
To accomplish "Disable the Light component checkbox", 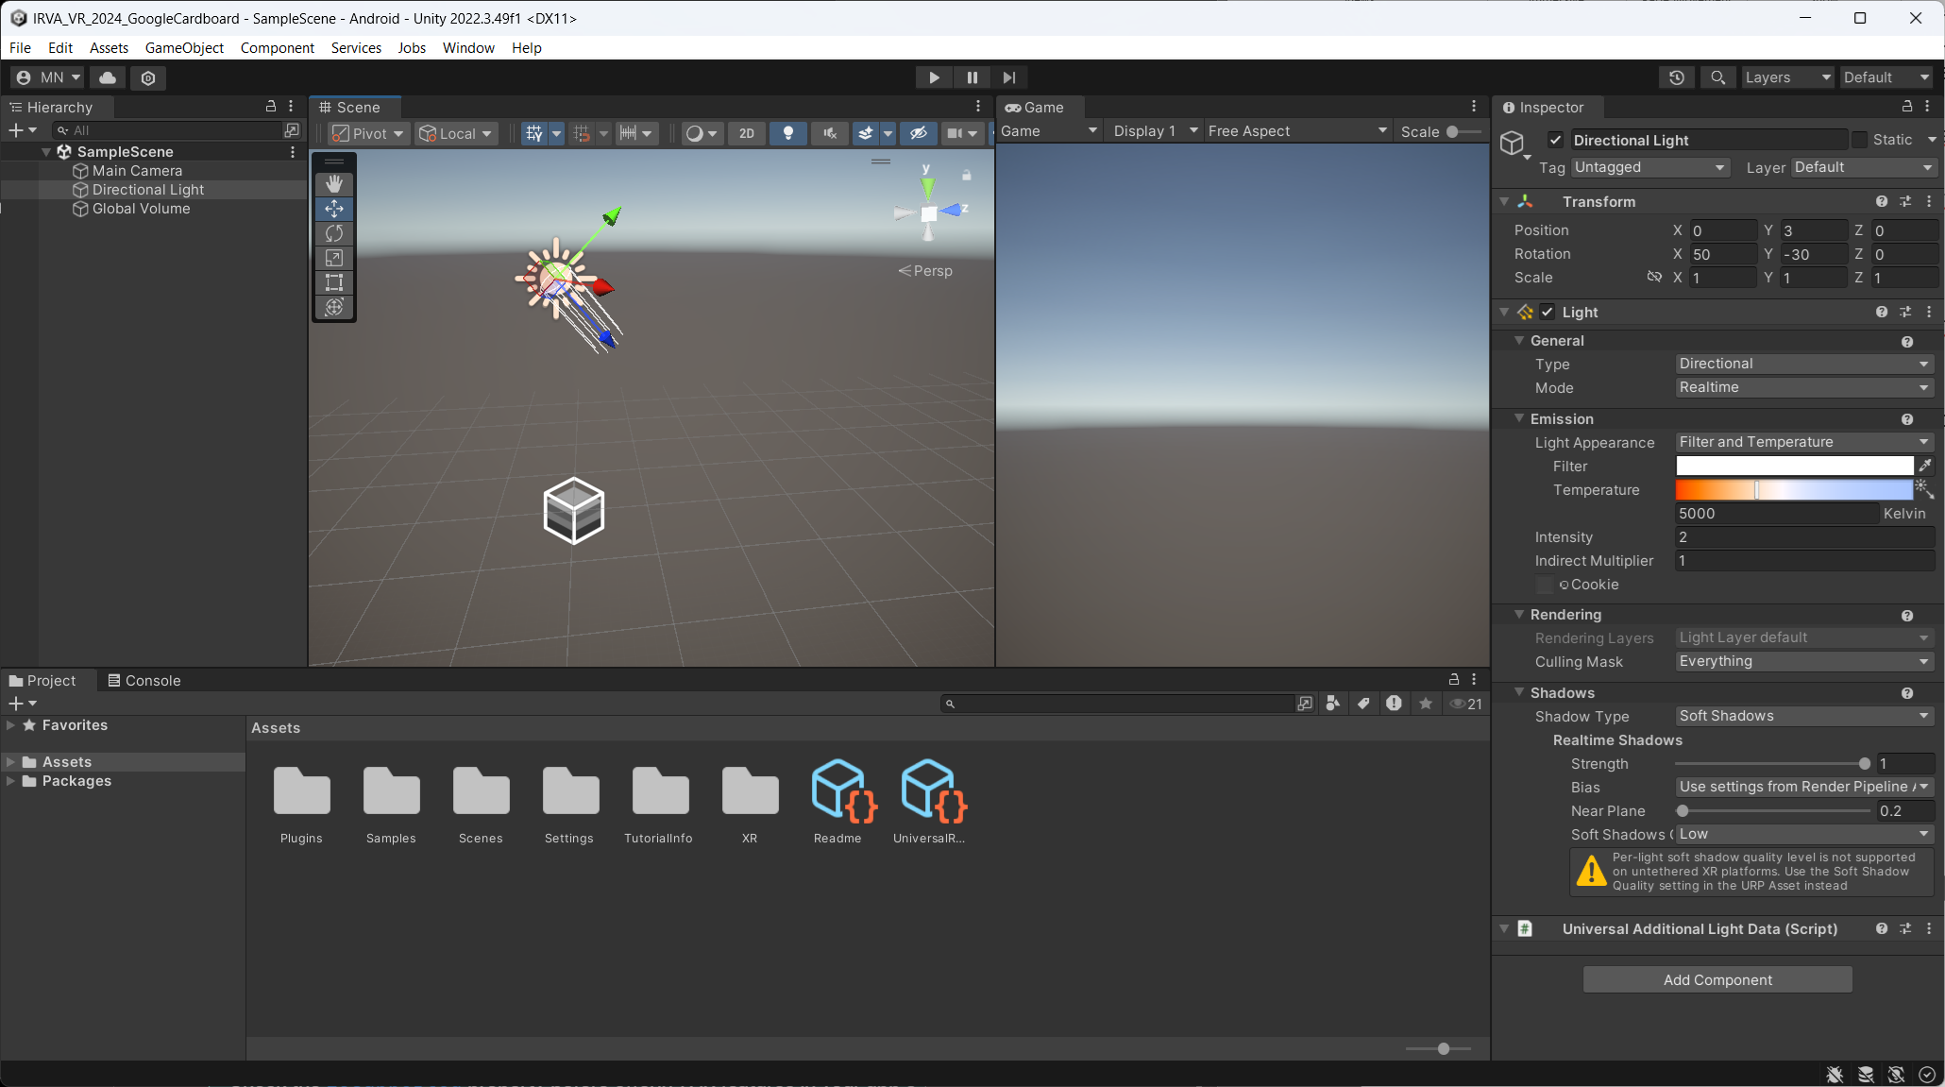I will [x=1548, y=312].
